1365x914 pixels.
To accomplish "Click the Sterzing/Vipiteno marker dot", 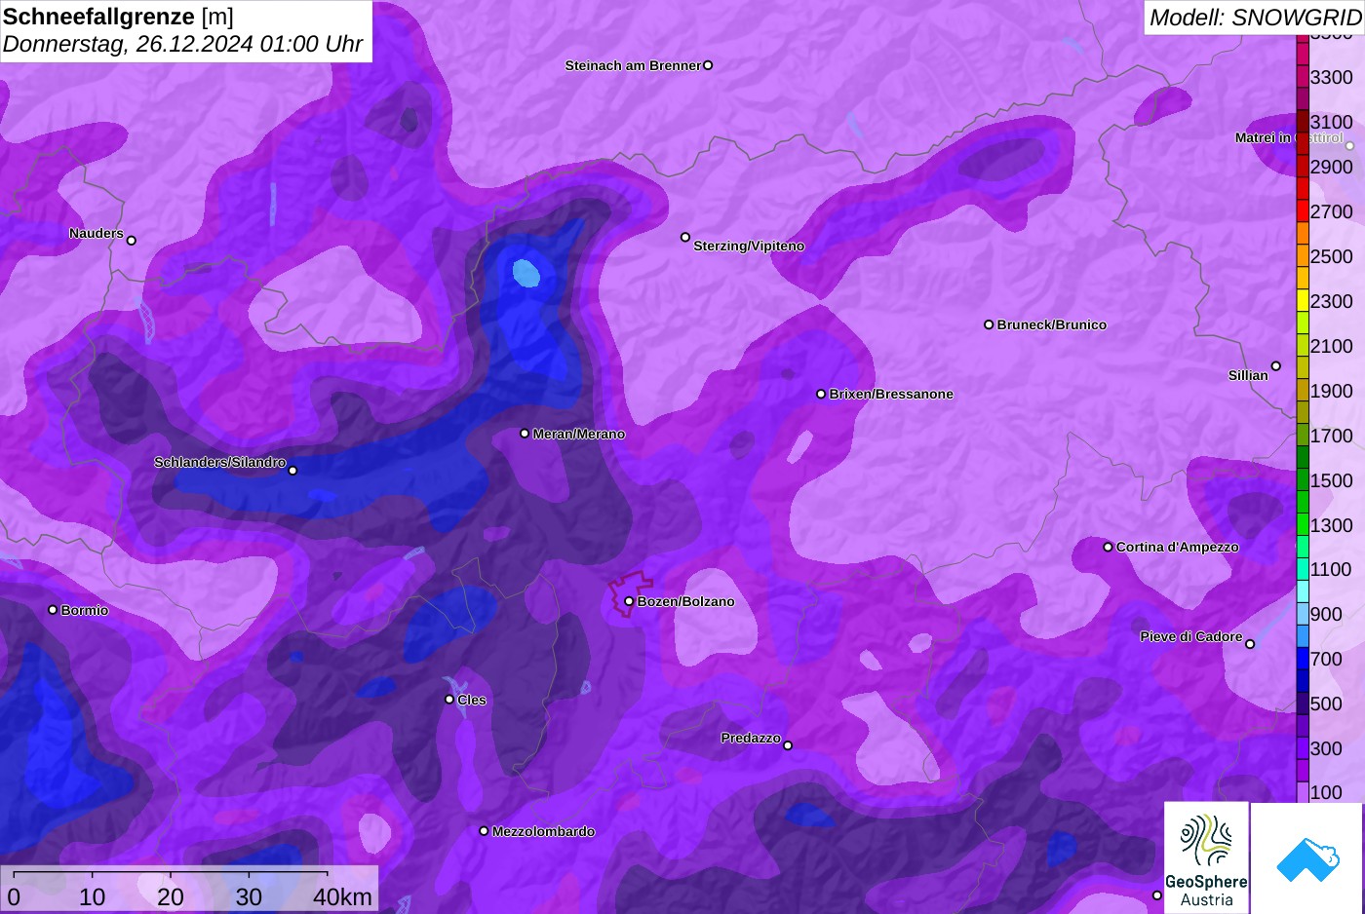I will click(x=685, y=237).
